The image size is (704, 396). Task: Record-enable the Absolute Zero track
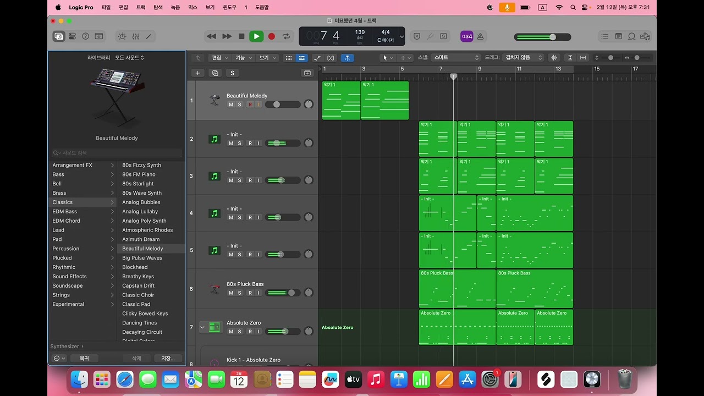tap(250, 332)
